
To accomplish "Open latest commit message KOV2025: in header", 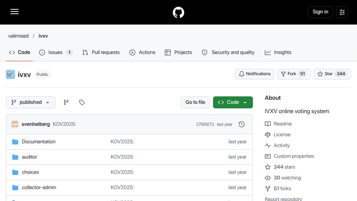I will [x=64, y=124].
